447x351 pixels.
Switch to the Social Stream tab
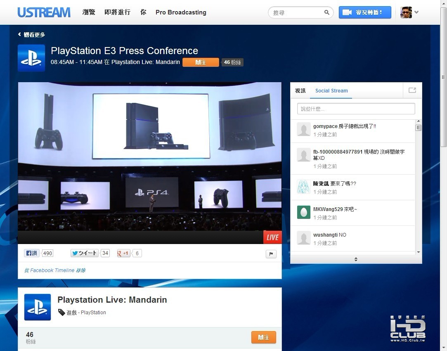(x=331, y=91)
